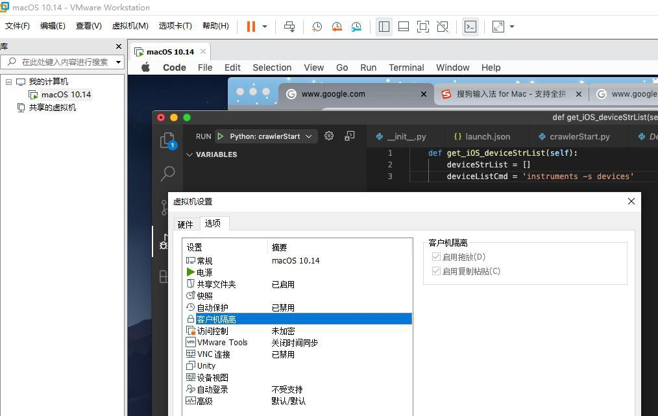Select macOS 10.14 in the library tree
This screenshot has width=658, height=416.
[x=66, y=95]
